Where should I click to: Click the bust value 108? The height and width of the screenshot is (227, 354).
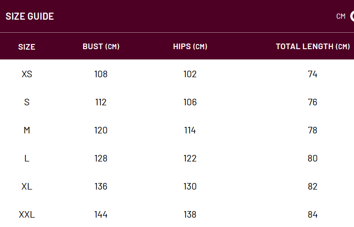(x=101, y=74)
